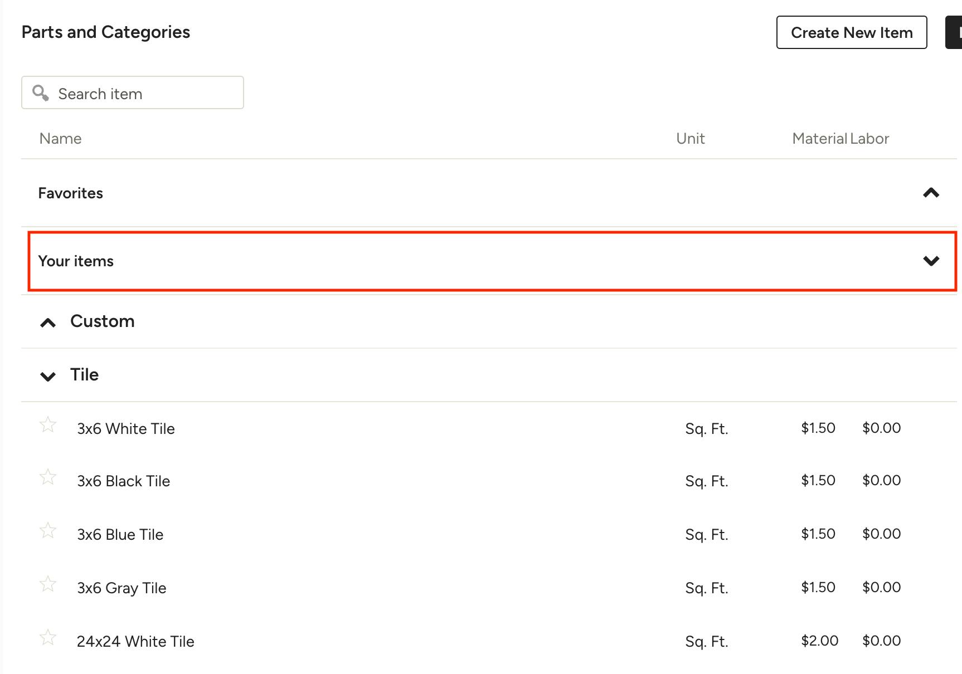Viewport: 962px width, 674px height.
Task: Click the partially visible dark button
Action: tap(954, 32)
